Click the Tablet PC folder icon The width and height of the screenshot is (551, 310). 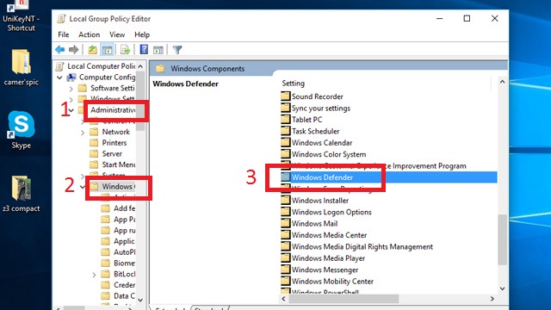pos(285,120)
